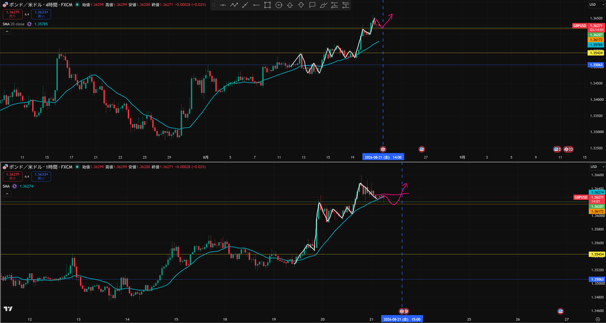Screen dimensions: 606x323
Task: Click the 9月 date label on 4-hour time axis
Action: (462, 157)
